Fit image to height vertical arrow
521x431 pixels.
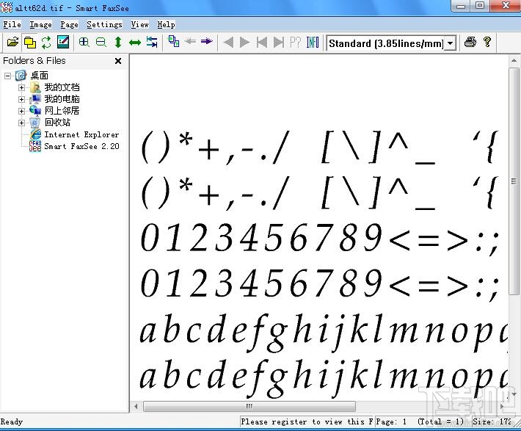click(118, 43)
